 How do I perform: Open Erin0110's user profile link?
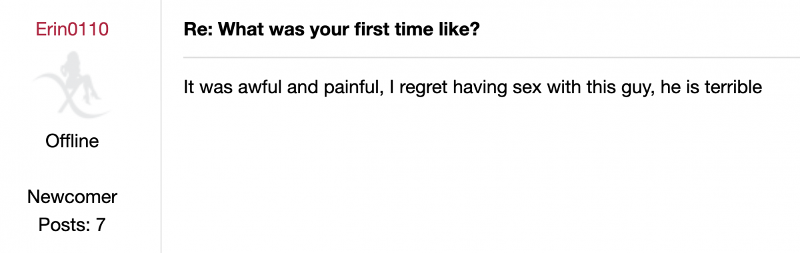click(x=72, y=30)
